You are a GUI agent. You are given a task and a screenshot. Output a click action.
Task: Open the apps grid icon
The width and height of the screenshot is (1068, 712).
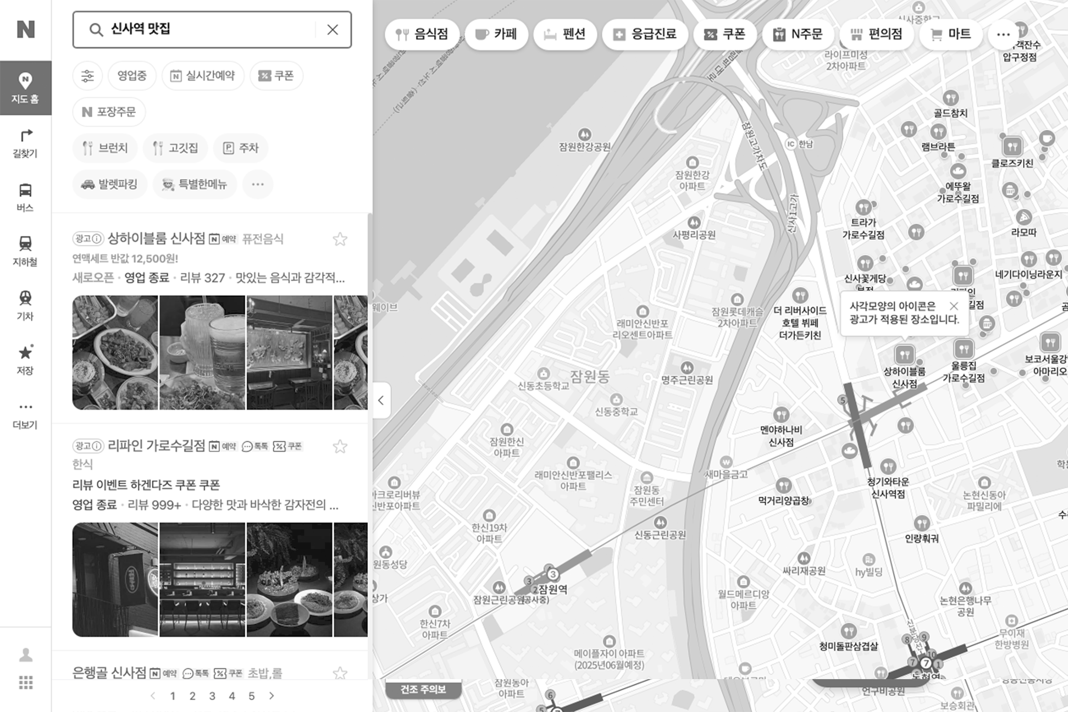tap(25, 682)
